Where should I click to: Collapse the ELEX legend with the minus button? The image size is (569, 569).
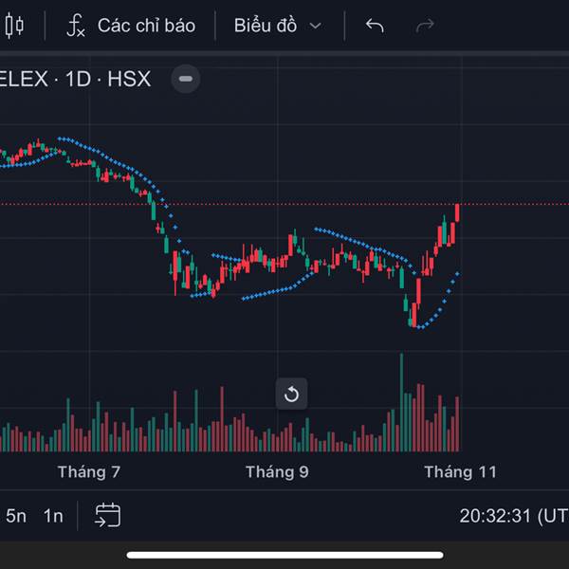(186, 79)
